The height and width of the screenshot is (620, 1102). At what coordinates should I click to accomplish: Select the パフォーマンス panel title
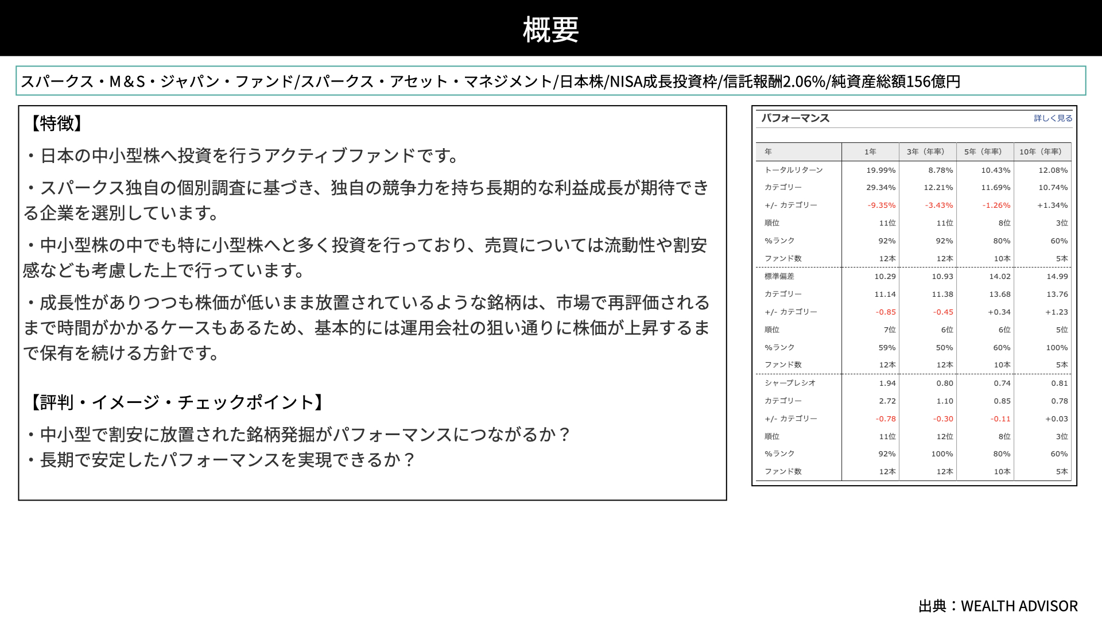(795, 118)
